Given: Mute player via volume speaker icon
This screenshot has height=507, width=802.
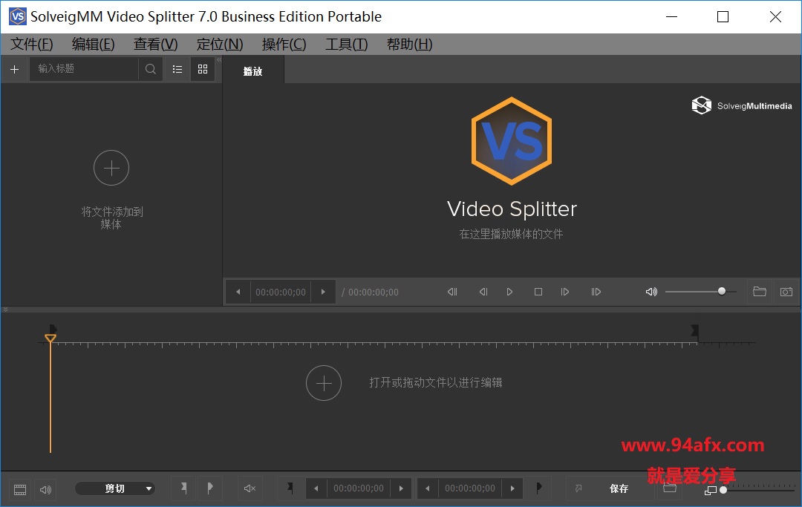Looking at the screenshot, I should [x=651, y=292].
